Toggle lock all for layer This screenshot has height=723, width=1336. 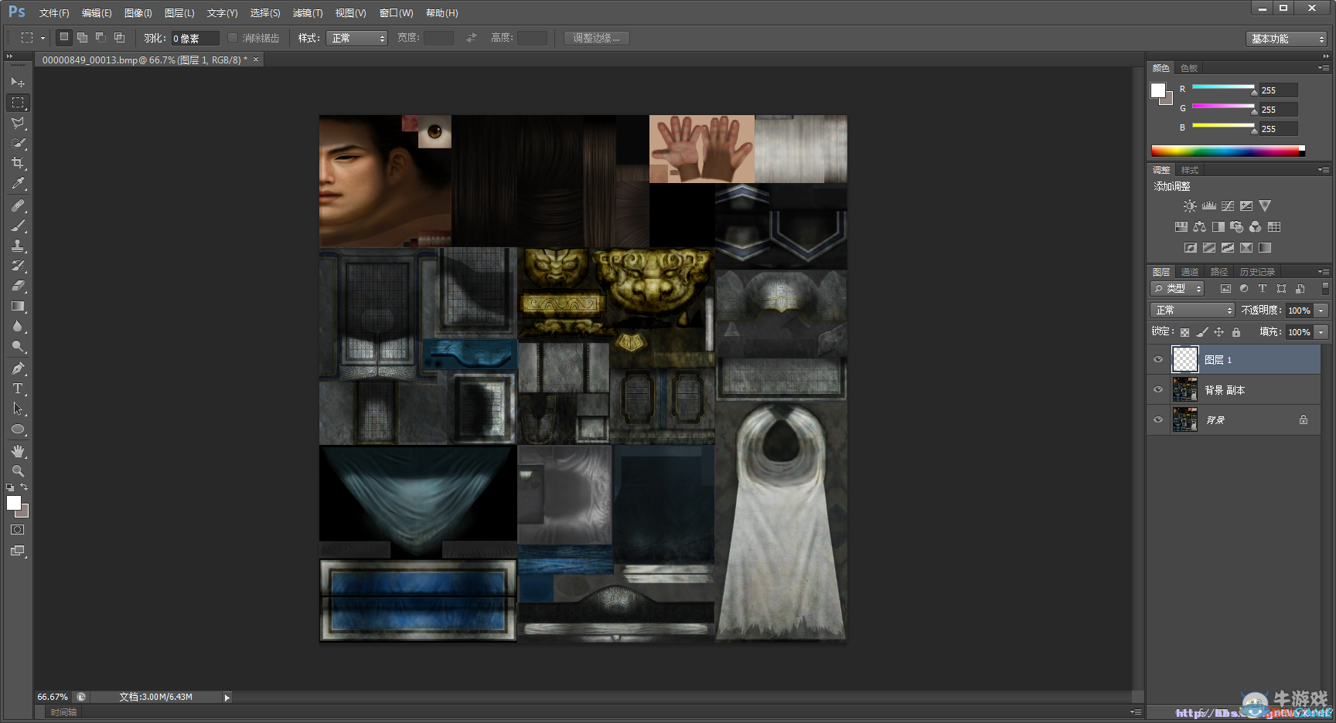(x=1236, y=332)
